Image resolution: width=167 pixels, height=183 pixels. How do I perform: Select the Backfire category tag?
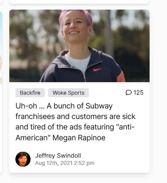pos(30,93)
